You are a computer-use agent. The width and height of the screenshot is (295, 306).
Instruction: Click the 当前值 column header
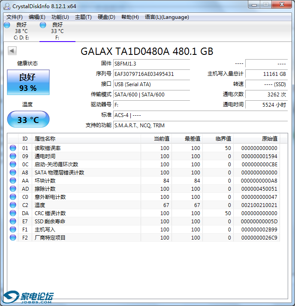pyautogui.click(x=156, y=139)
